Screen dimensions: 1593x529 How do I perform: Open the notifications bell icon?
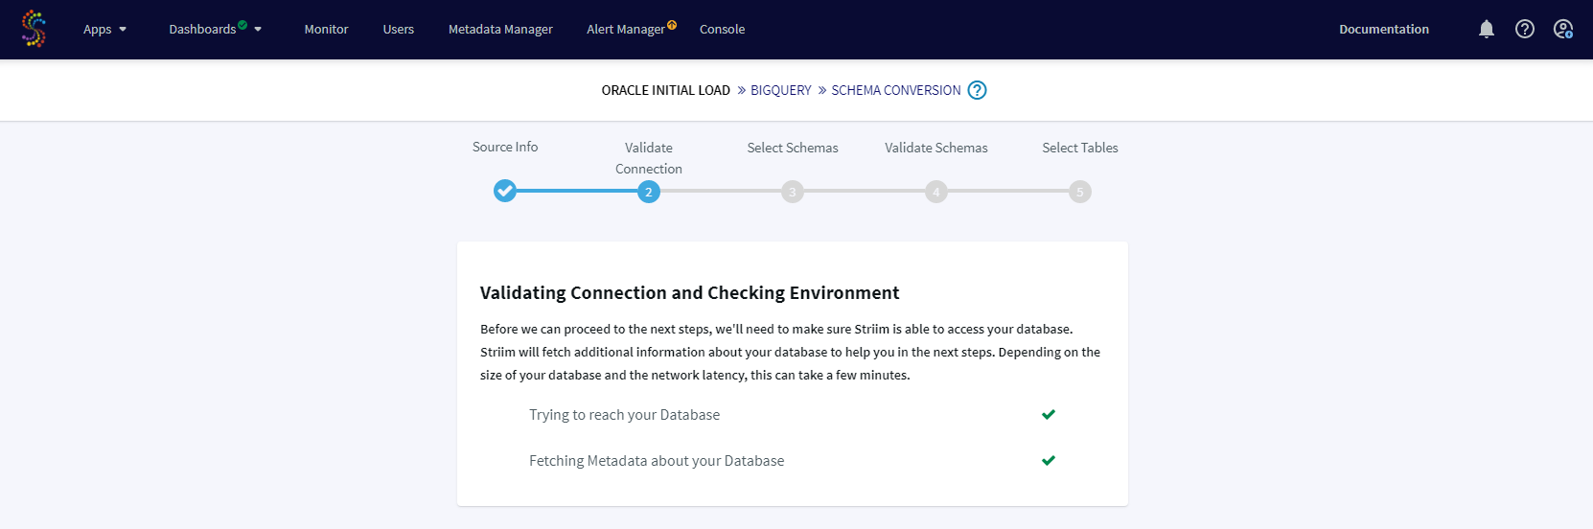pyautogui.click(x=1487, y=29)
